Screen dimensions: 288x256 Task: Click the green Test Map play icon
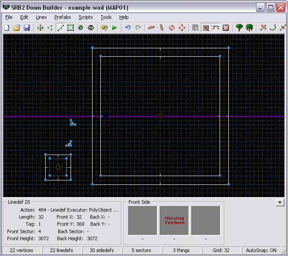pyautogui.click(x=114, y=28)
